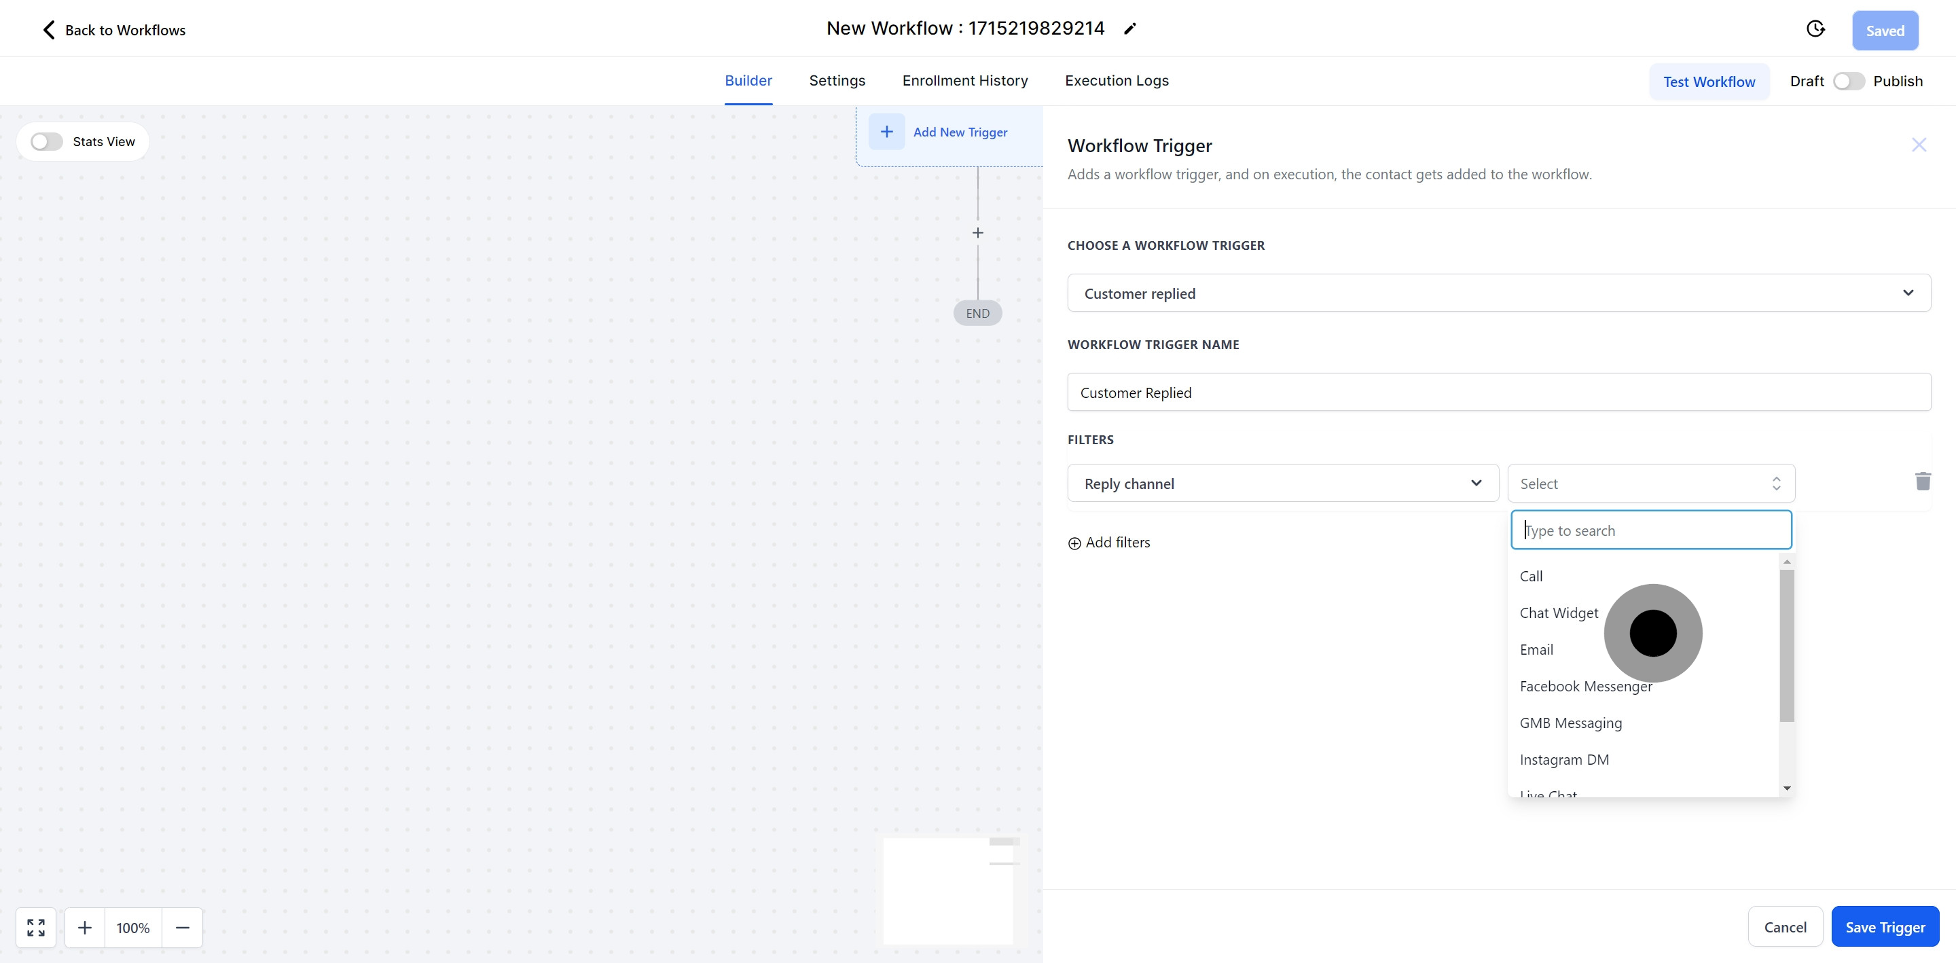Click the fit-to-screen expand icon
Screen dimensions: 1956x963
[x=36, y=927]
